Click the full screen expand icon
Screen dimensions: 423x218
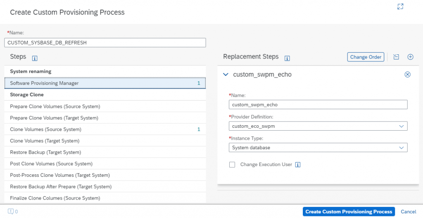click(400, 7)
